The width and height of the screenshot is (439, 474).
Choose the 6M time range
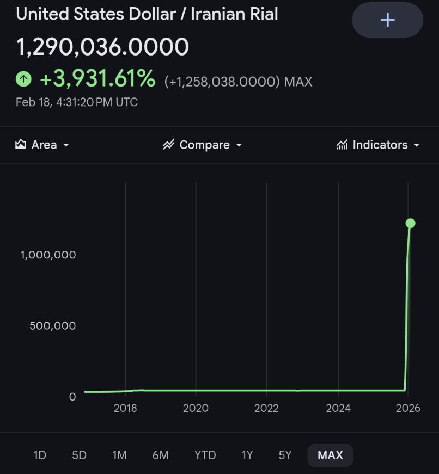160,455
